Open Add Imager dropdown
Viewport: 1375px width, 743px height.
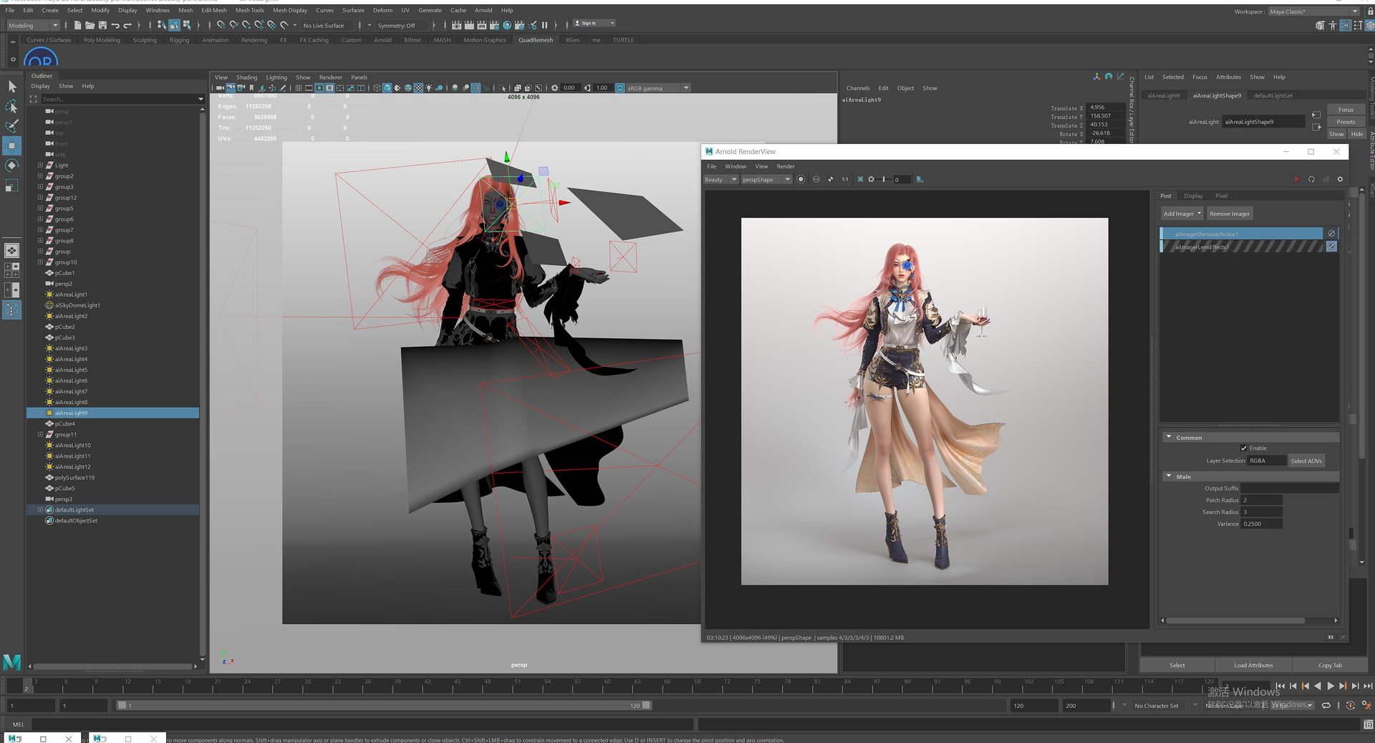[x=1182, y=214]
